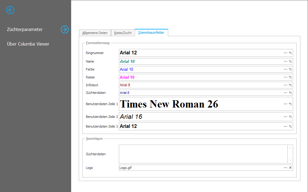Click the Logo file name field
The image size is (308, 192).
pyautogui.click(x=201, y=168)
